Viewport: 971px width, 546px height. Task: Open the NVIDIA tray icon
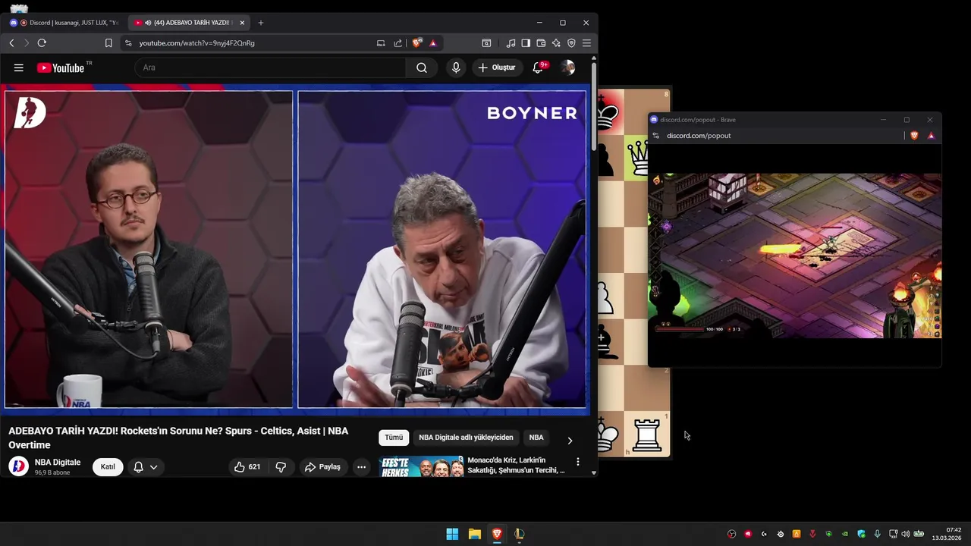coord(844,534)
